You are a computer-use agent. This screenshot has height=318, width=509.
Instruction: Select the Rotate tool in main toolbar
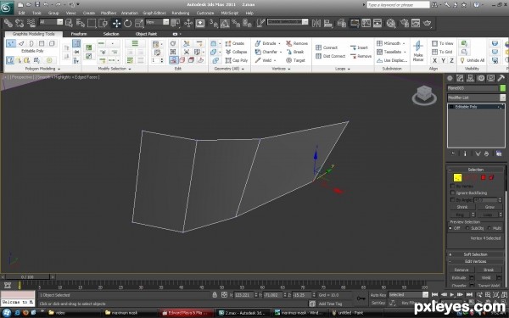(x=127, y=23)
